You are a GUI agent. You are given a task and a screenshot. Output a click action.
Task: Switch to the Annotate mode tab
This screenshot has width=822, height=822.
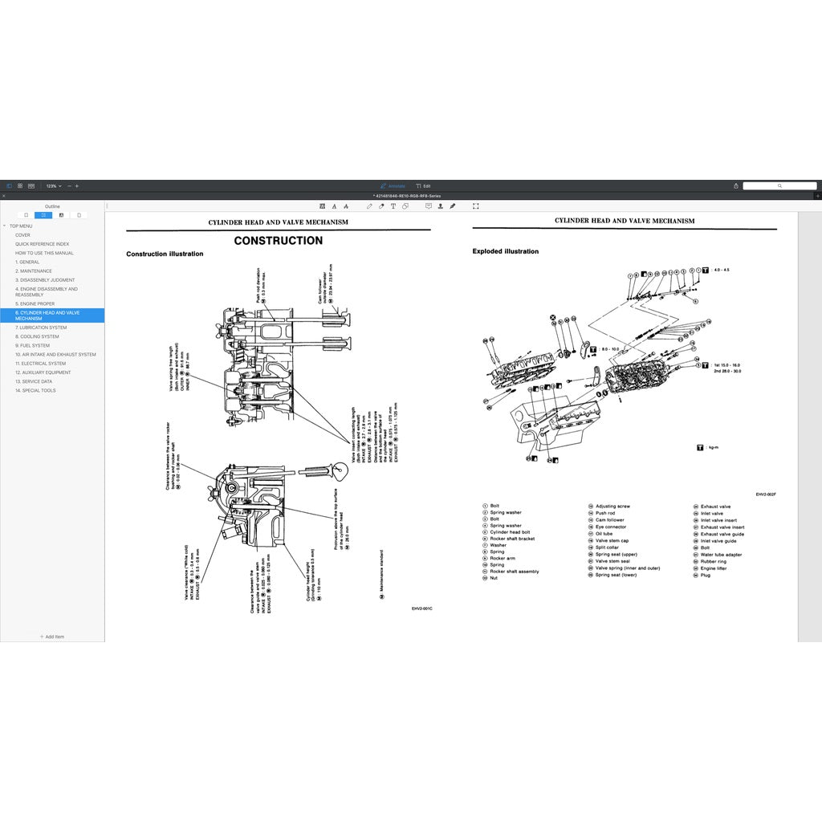(x=392, y=185)
